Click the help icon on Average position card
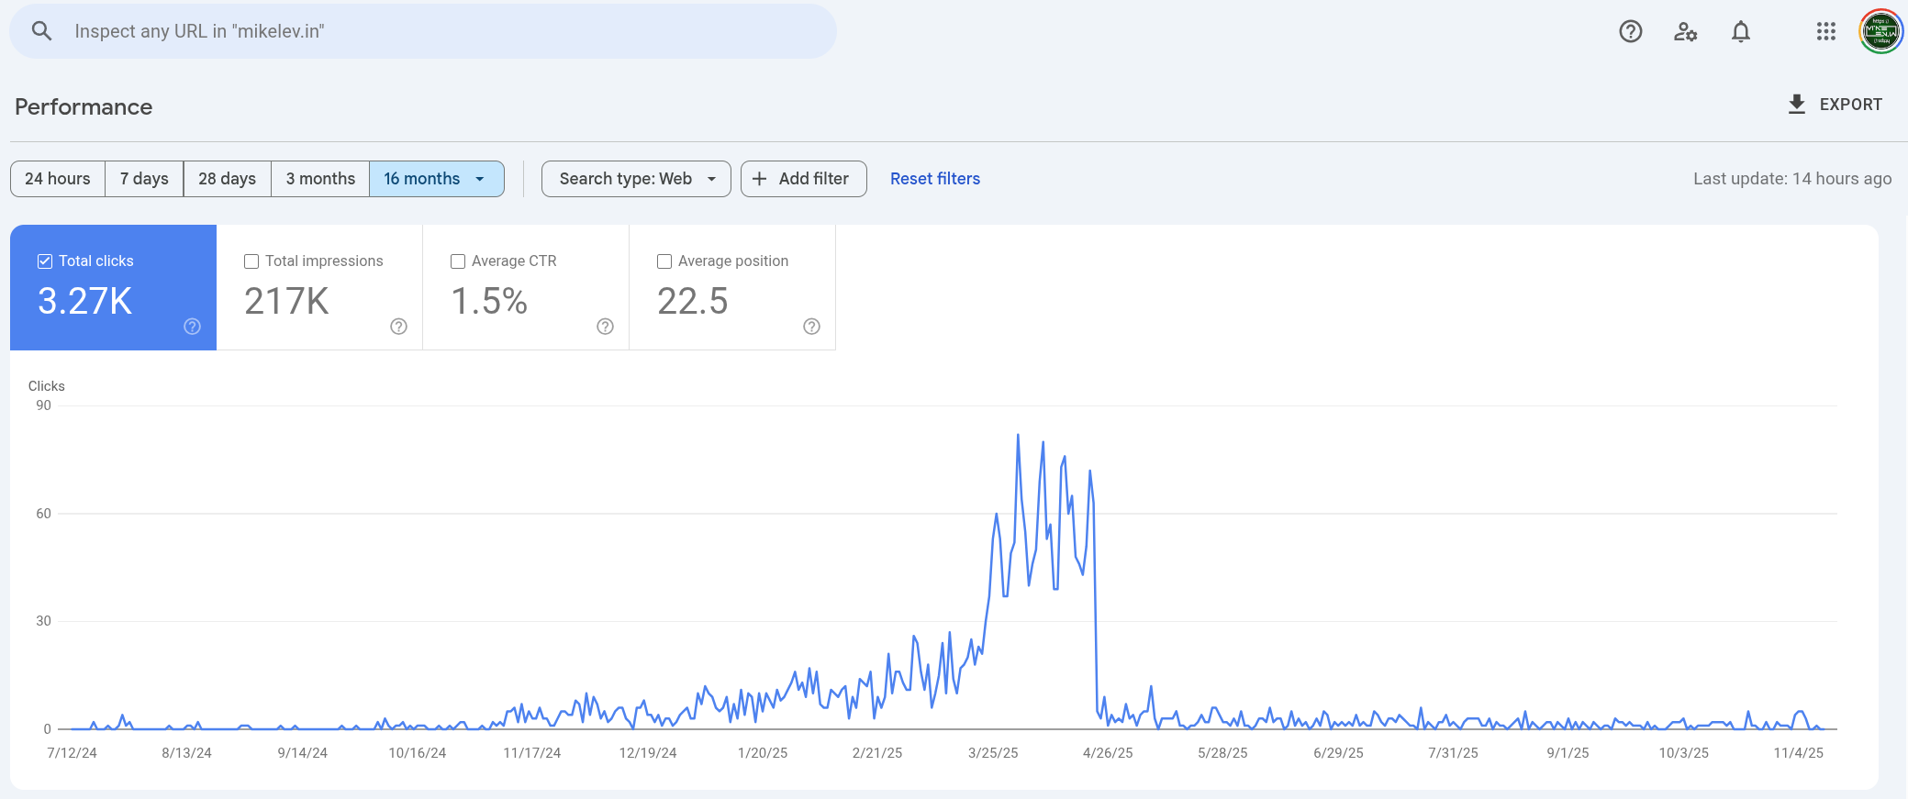 [811, 327]
